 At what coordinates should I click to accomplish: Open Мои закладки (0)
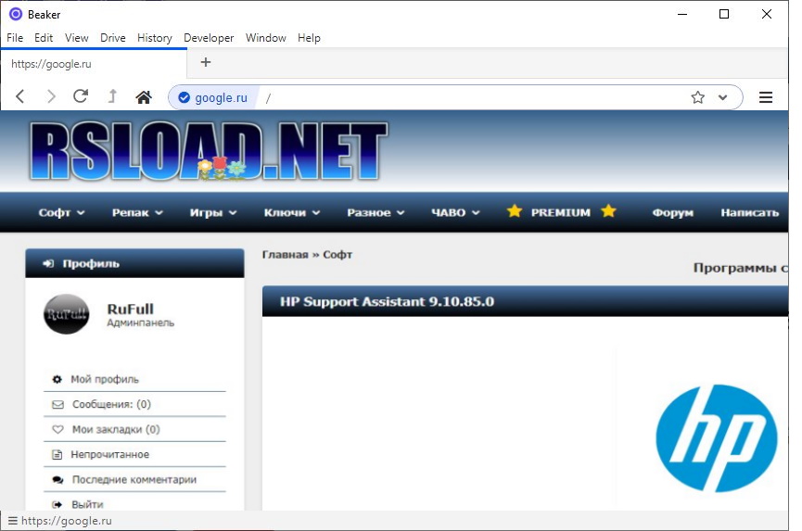pos(116,429)
